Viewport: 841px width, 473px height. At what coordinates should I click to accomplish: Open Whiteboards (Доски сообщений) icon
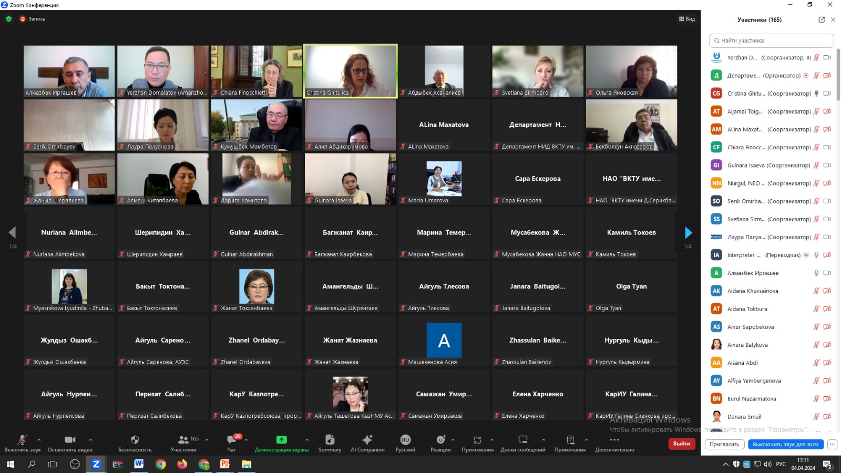[522, 440]
